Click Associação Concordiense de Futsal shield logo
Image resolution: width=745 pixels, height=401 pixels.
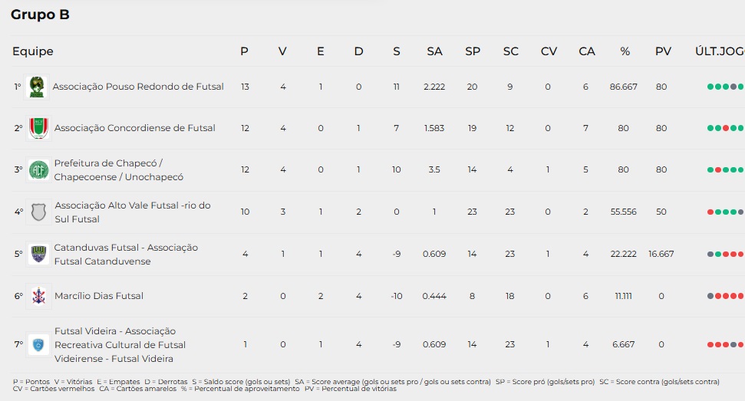point(38,128)
